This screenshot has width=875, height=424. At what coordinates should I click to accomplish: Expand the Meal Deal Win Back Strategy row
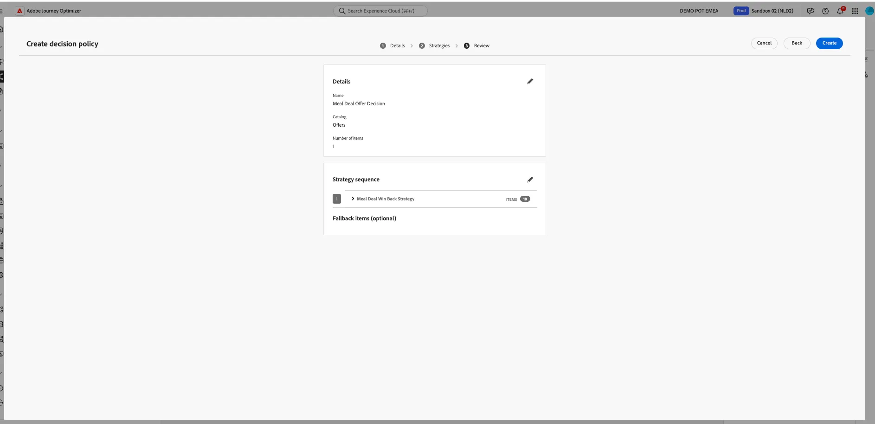(353, 199)
